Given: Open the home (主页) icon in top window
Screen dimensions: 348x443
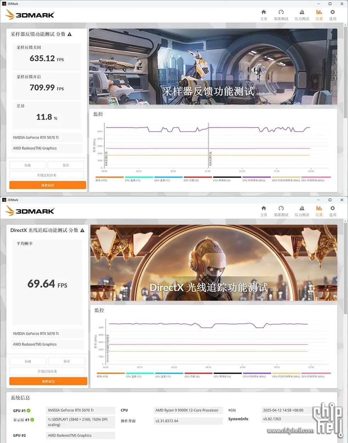Looking at the screenshot, I should click(263, 12).
